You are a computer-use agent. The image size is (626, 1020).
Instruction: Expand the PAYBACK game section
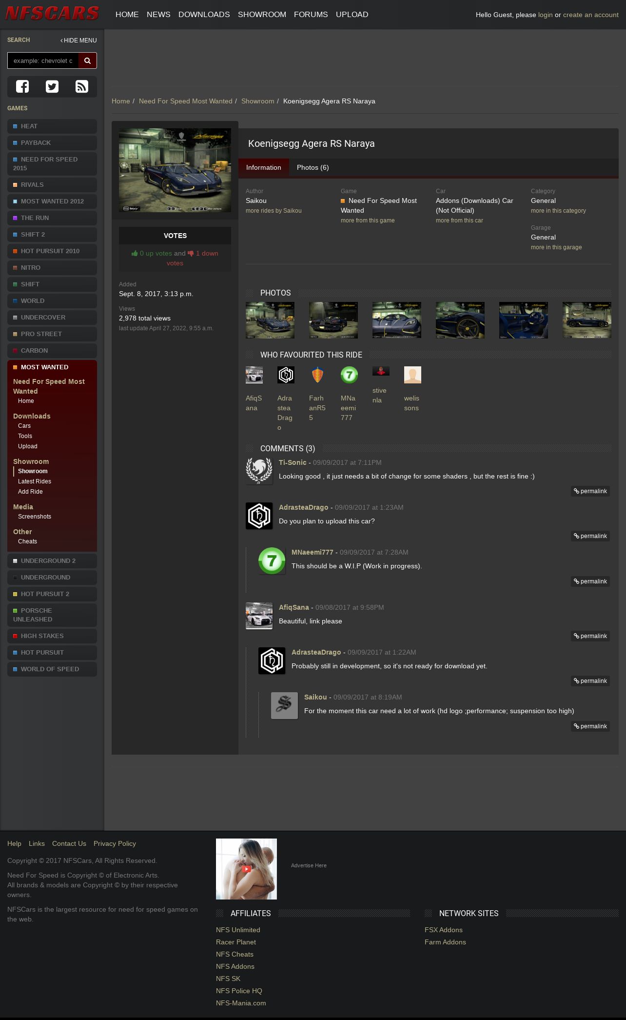[x=52, y=143]
